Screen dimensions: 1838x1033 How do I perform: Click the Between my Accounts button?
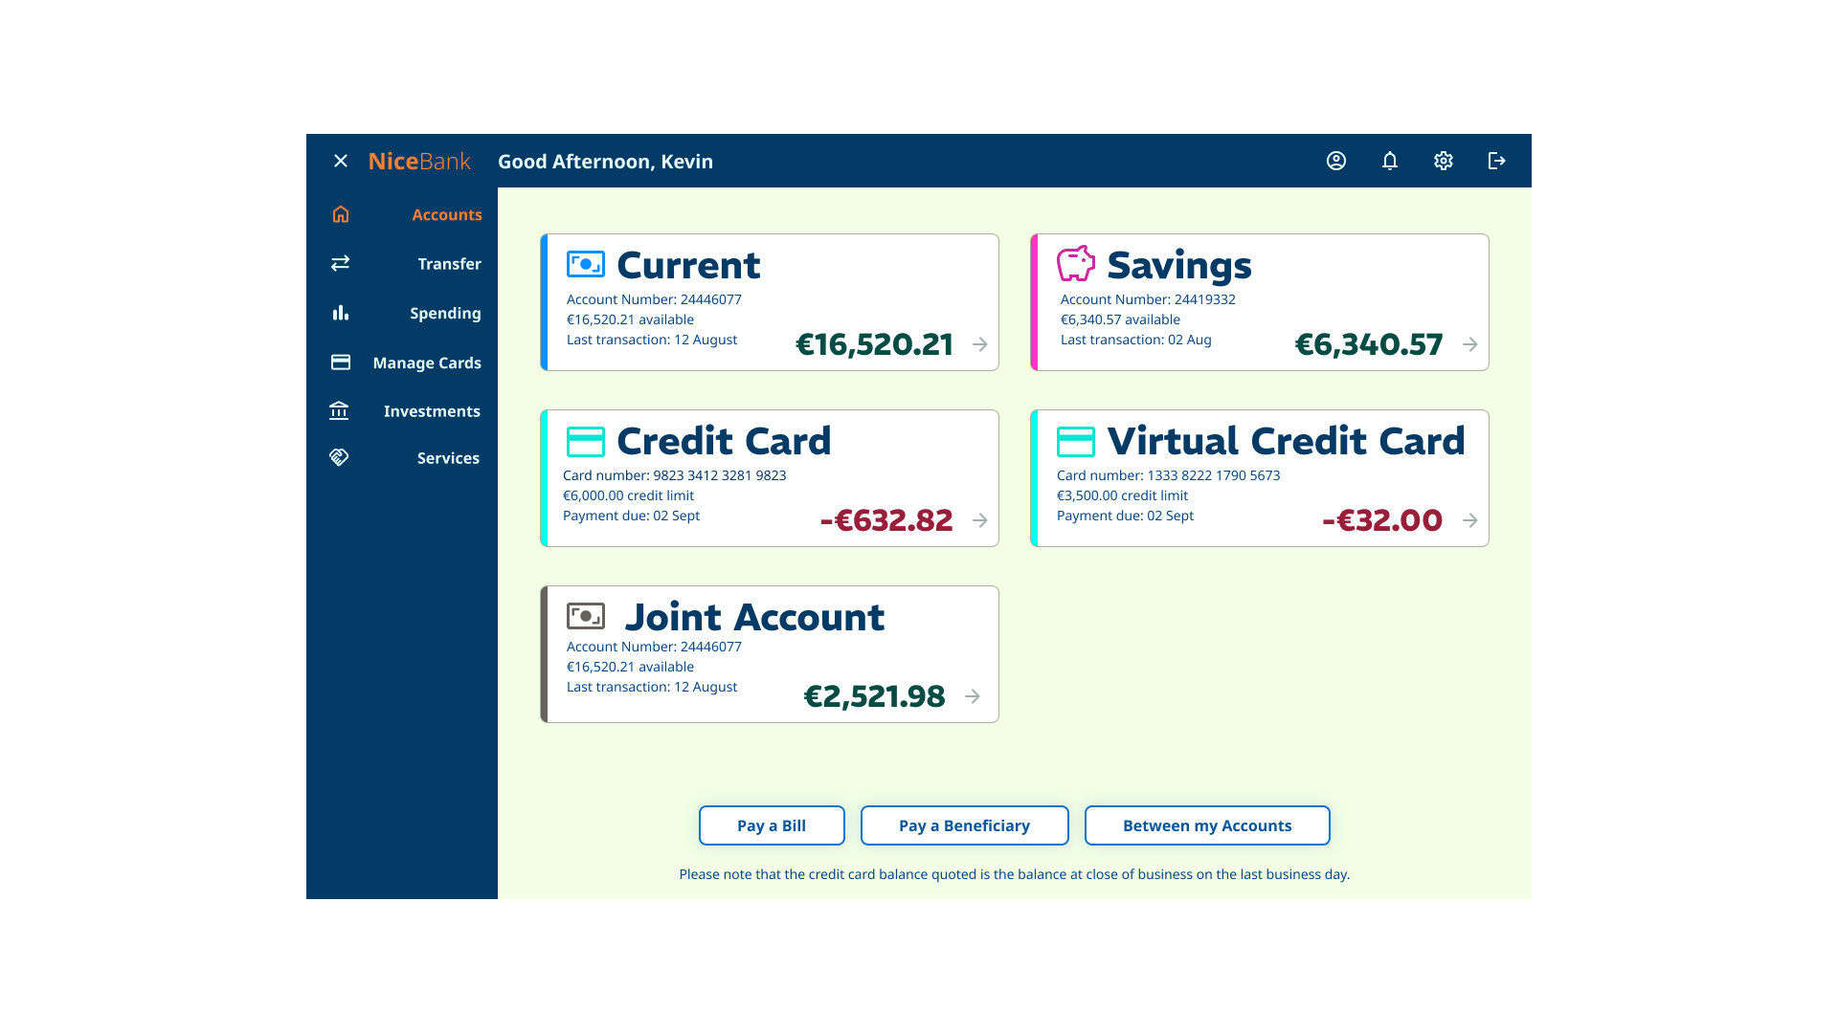point(1207,824)
